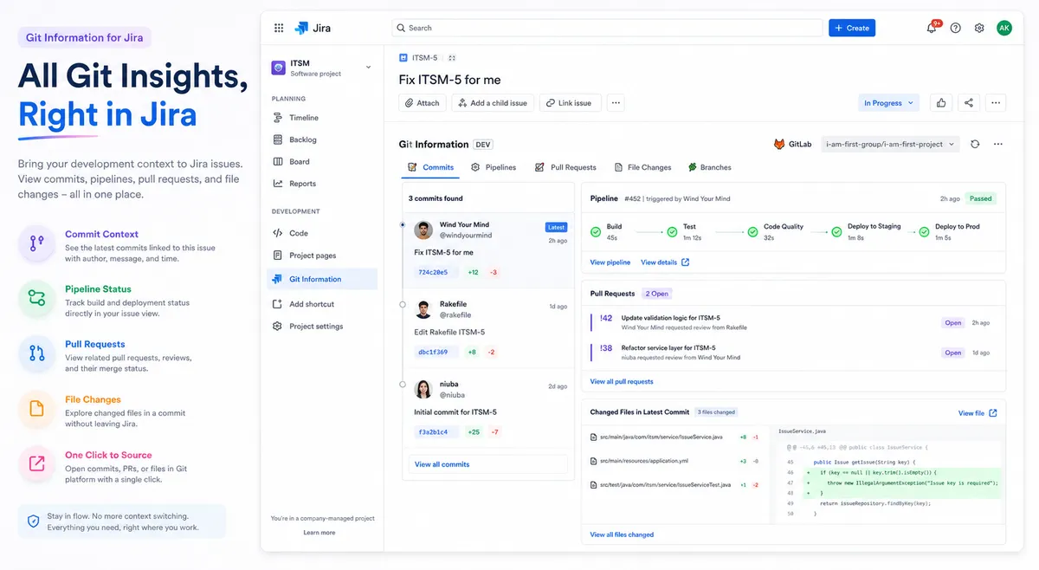Switch to the Commits tab
Viewport: 1039px width, 570px height.
point(431,167)
